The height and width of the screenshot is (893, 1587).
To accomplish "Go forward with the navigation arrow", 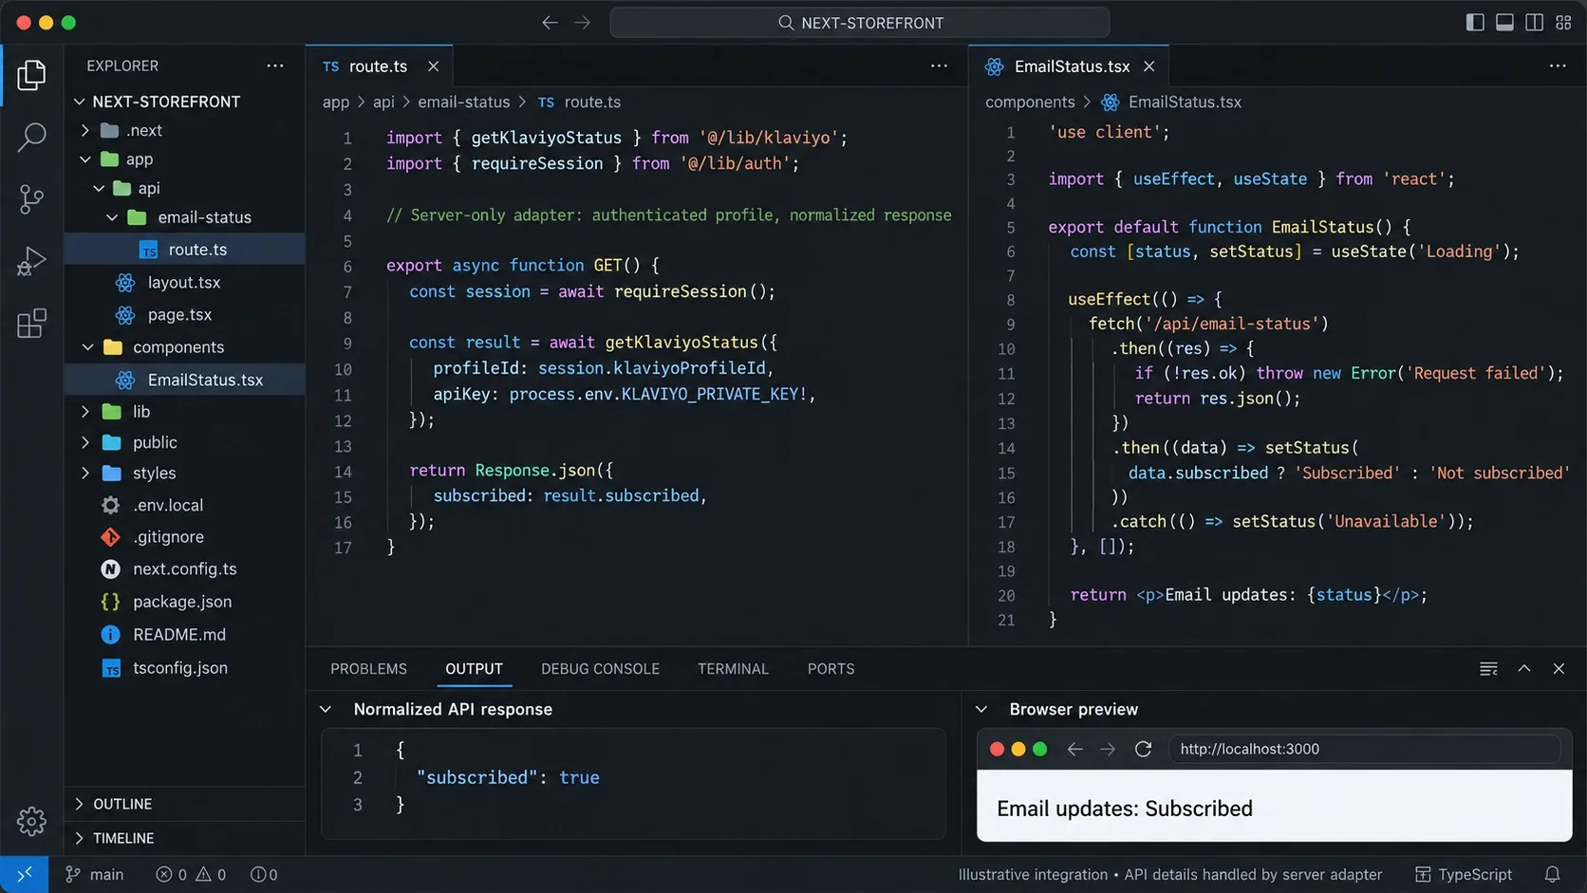I will [x=582, y=23].
